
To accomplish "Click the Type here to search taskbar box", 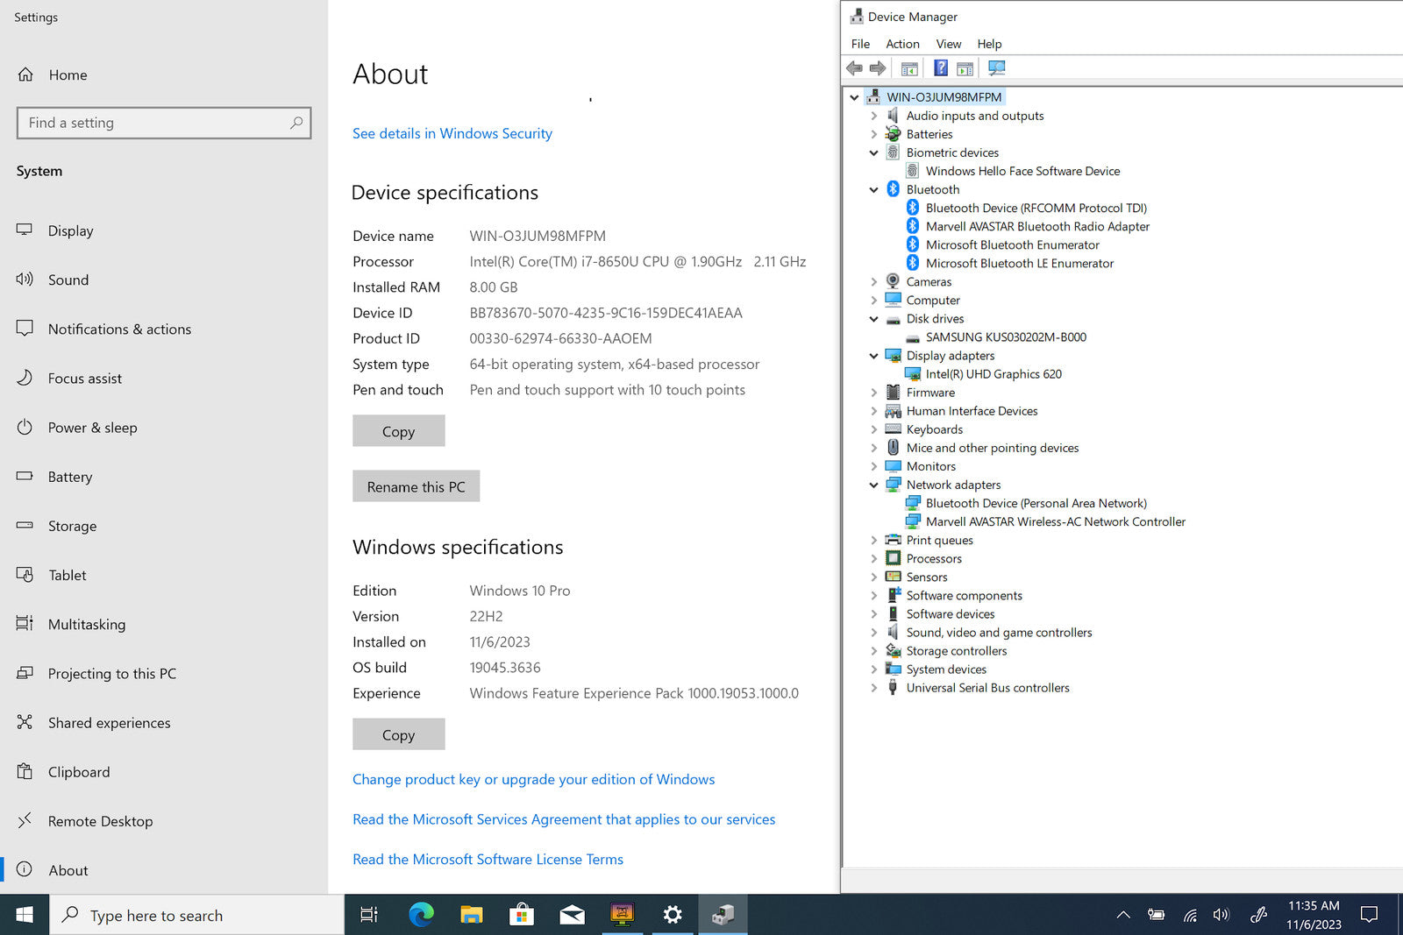I will (197, 915).
